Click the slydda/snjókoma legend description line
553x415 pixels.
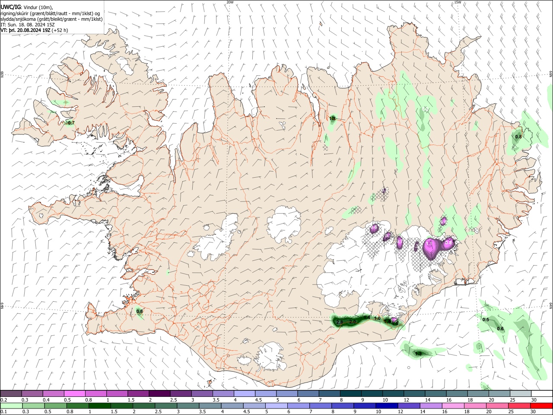(x=51, y=19)
